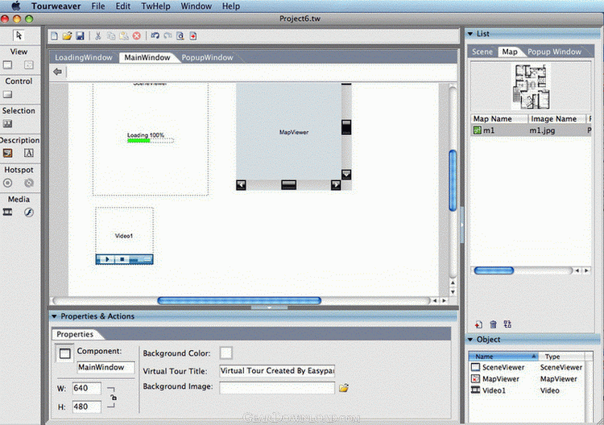Switch to the PopupWindow tab
This screenshot has height=425, width=604.
pos(207,57)
